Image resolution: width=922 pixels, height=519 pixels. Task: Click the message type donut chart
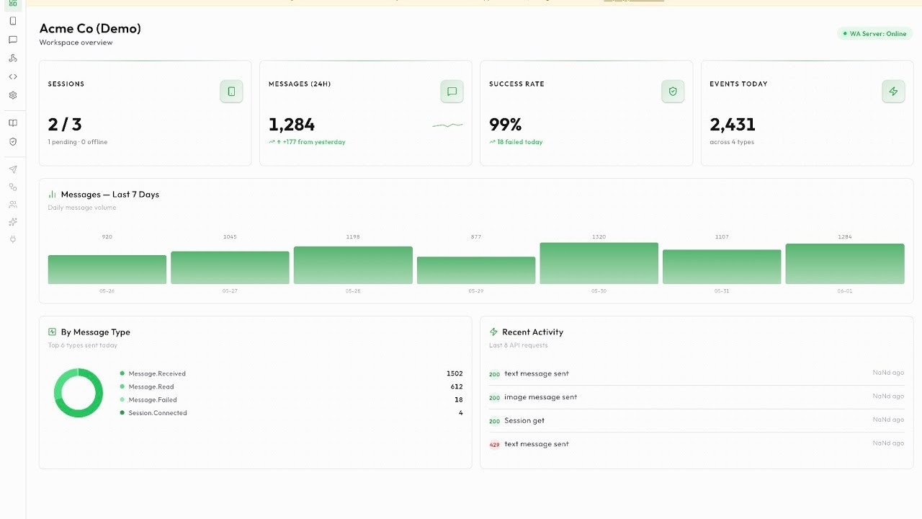pos(79,393)
